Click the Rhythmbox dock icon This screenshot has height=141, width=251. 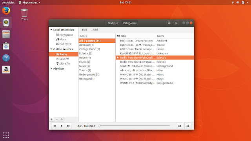coord(6,23)
